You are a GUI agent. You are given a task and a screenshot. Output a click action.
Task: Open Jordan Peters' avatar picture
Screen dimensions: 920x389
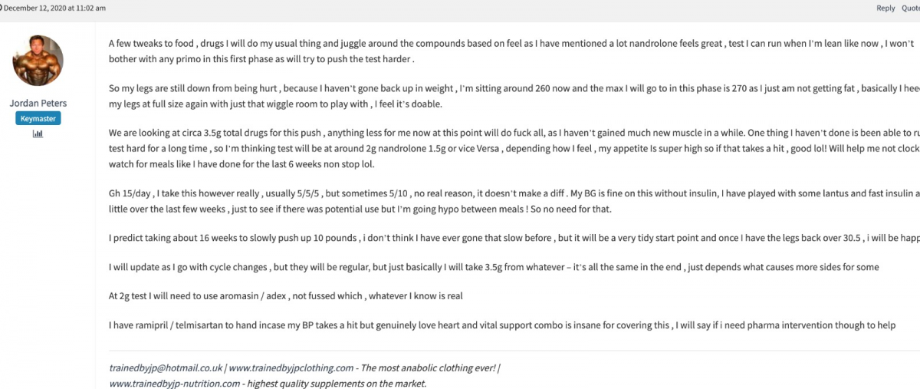38,61
